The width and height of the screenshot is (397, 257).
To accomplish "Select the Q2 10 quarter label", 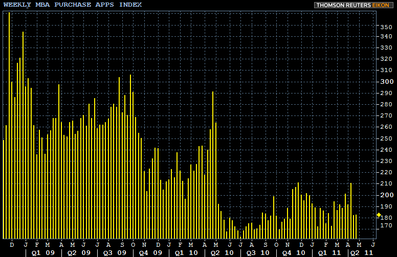I will click(x=222, y=252).
